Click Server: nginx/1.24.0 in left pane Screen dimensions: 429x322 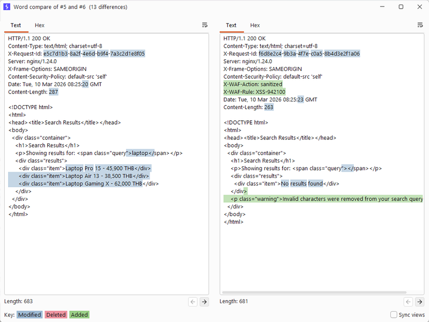tap(32, 62)
